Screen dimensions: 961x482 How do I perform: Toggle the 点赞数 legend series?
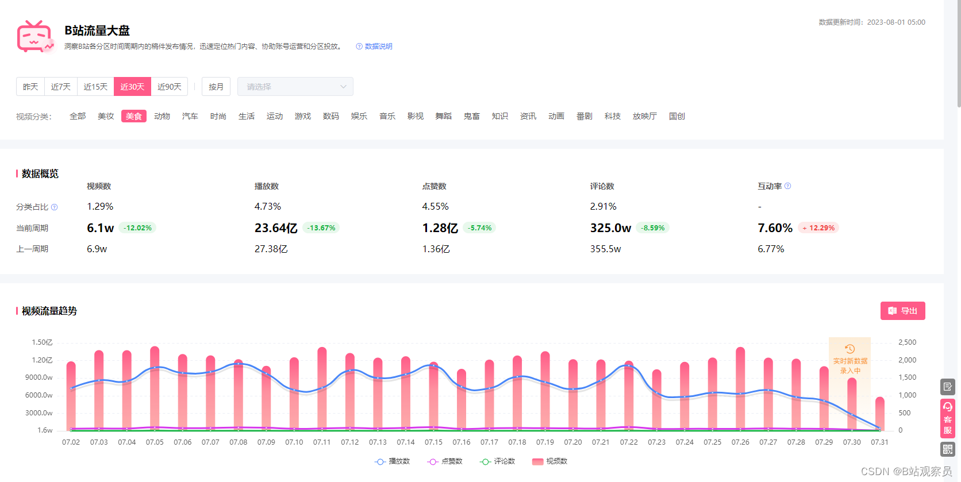pos(445,461)
